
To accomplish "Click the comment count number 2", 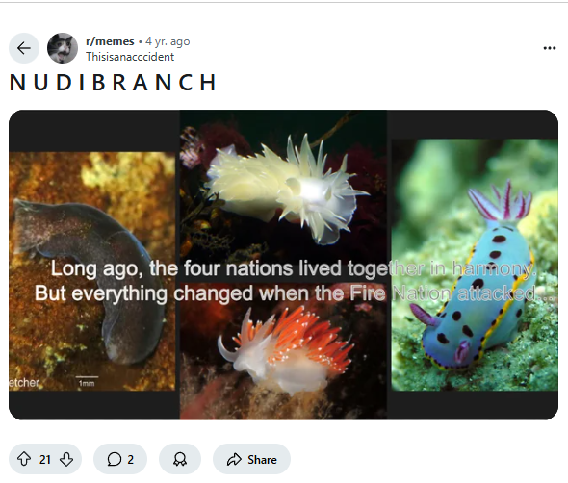I will click(130, 460).
